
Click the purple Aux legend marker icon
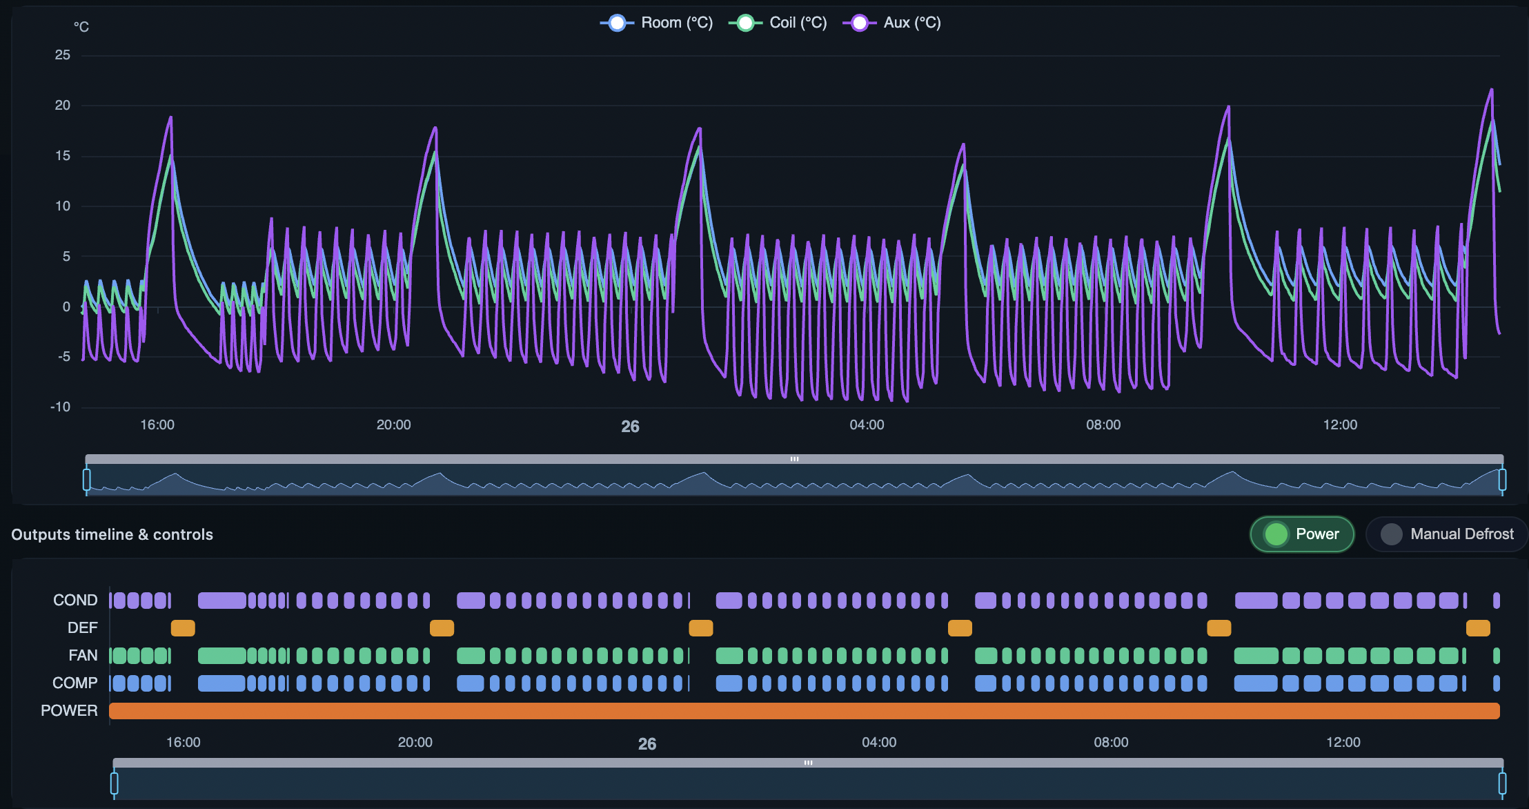tap(860, 22)
